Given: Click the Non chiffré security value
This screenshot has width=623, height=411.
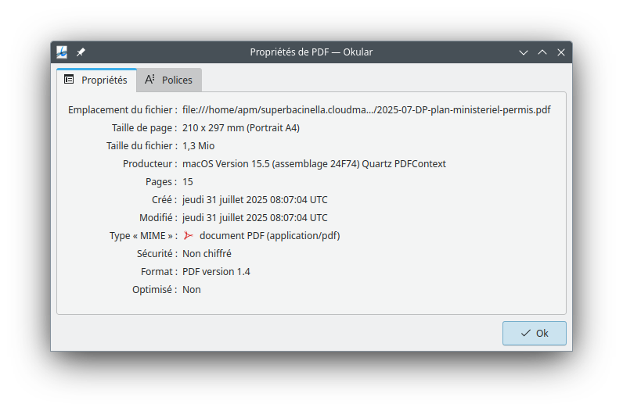Looking at the screenshot, I should pyautogui.click(x=207, y=253).
